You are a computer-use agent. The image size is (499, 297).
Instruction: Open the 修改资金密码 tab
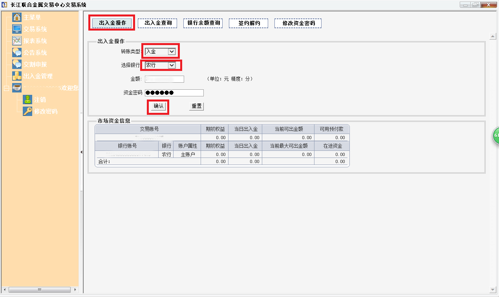(x=298, y=23)
